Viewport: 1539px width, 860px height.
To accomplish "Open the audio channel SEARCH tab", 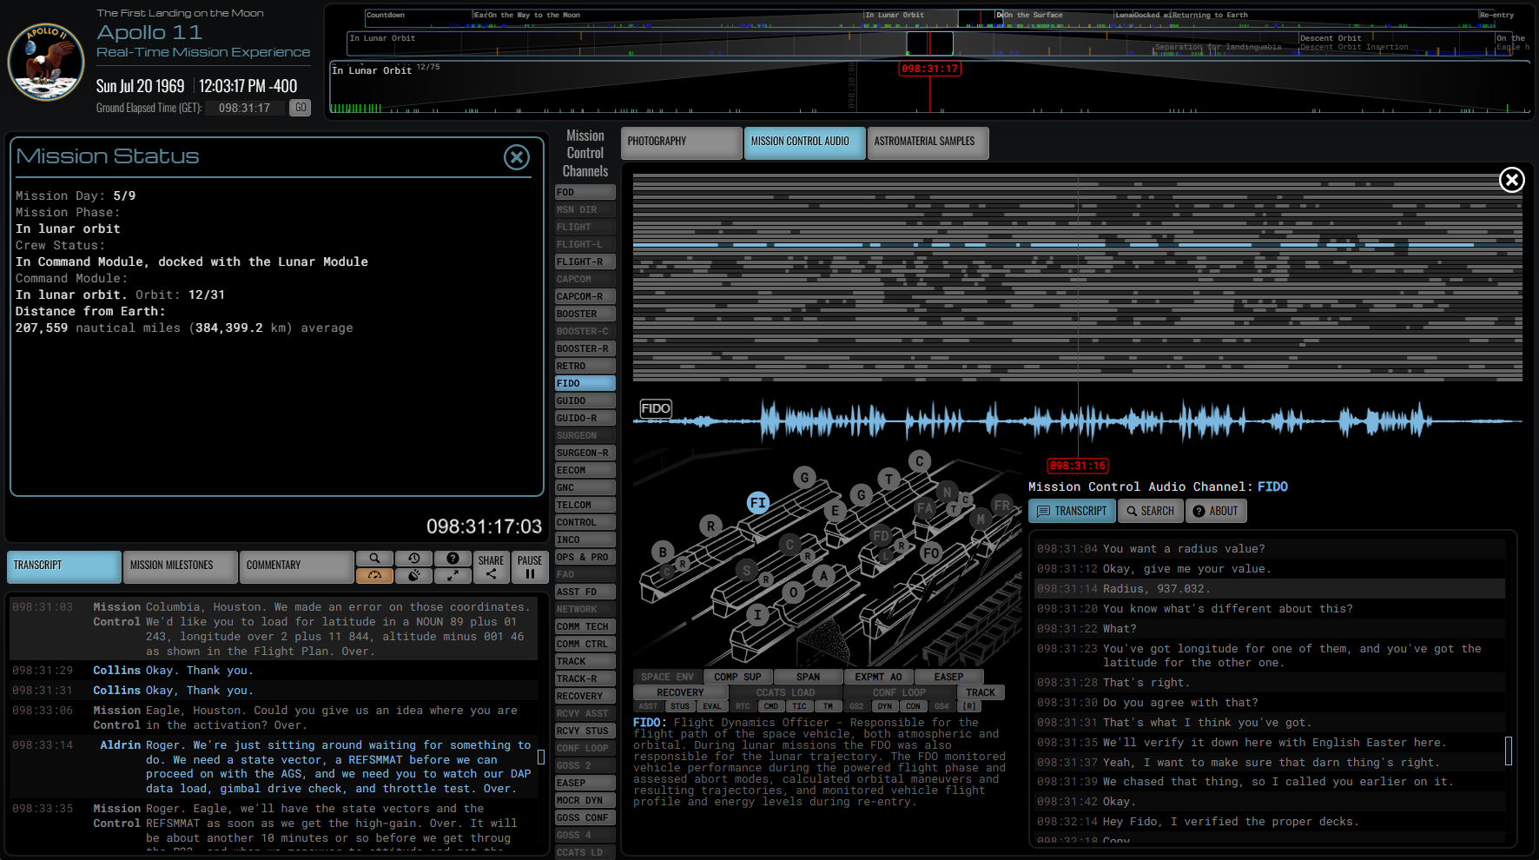I will [x=1150, y=511].
